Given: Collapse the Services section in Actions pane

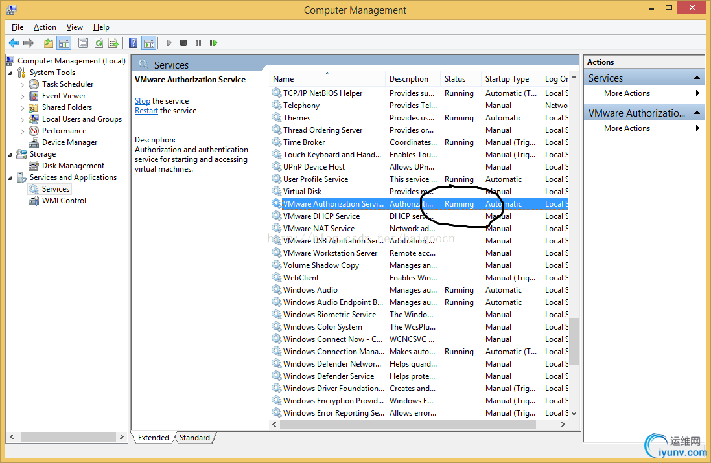Looking at the screenshot, I should point(697,78).
